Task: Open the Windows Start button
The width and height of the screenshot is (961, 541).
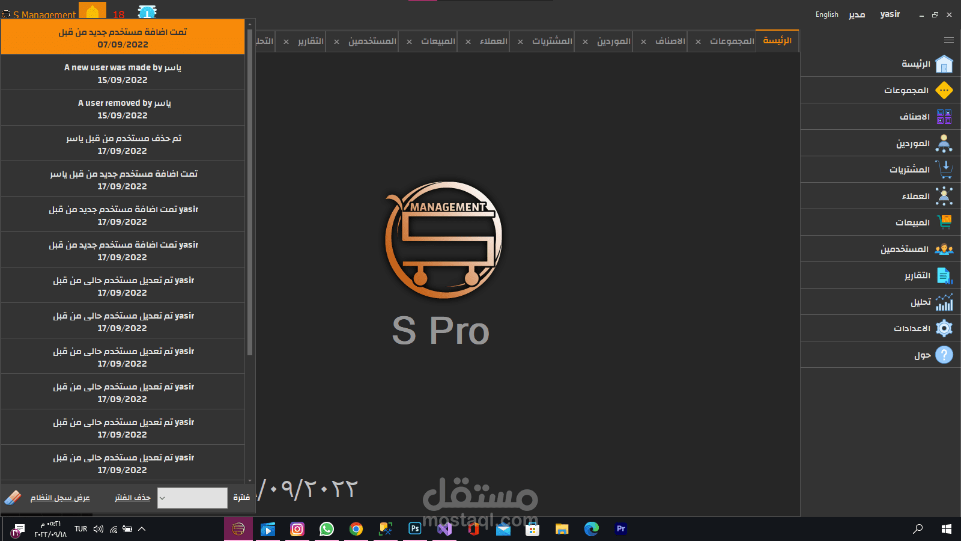Action: coord(947,529)
